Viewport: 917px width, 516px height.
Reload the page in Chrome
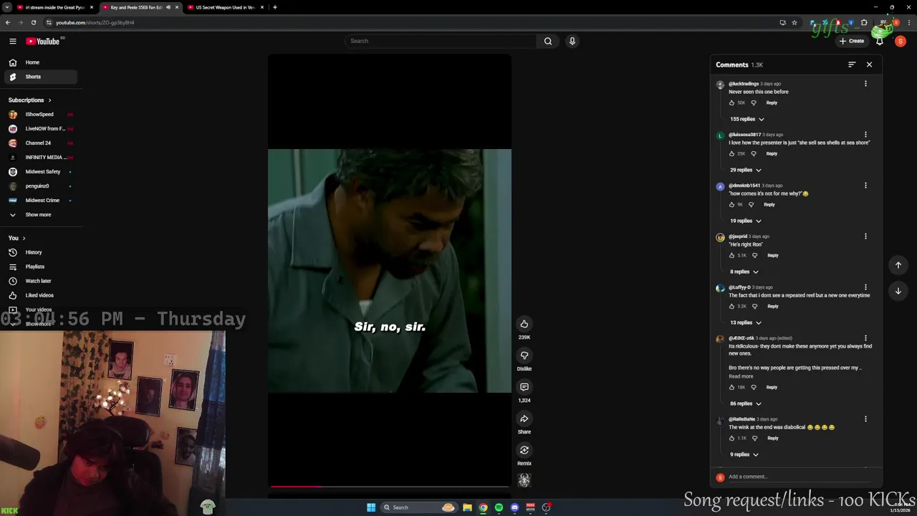tap(33, 22)
